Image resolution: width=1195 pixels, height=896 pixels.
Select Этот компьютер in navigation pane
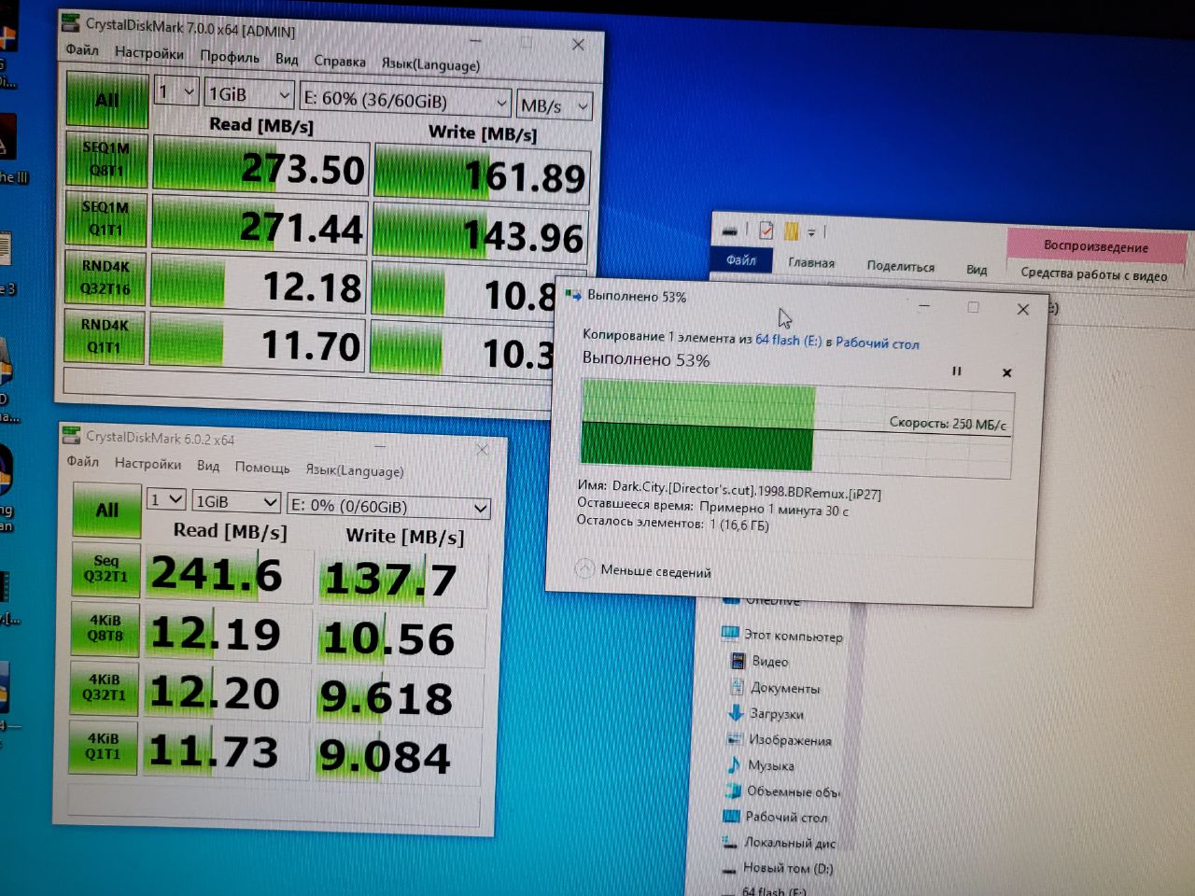[x=782, y=635]
